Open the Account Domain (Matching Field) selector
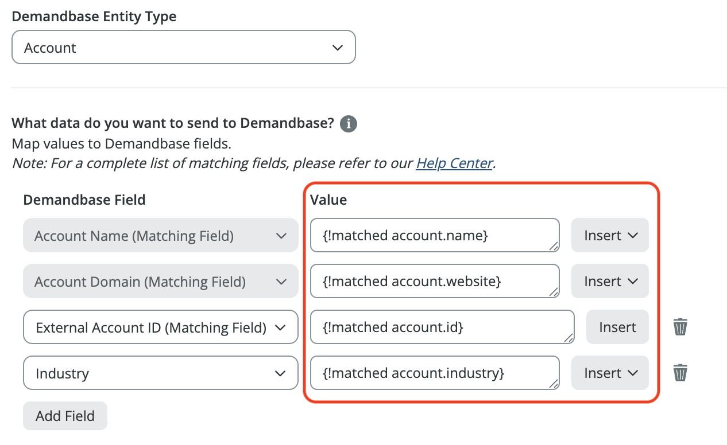 pos(161,282)
